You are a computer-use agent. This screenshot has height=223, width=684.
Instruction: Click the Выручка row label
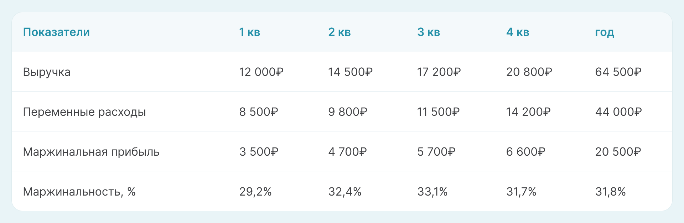tap(47, 72)
